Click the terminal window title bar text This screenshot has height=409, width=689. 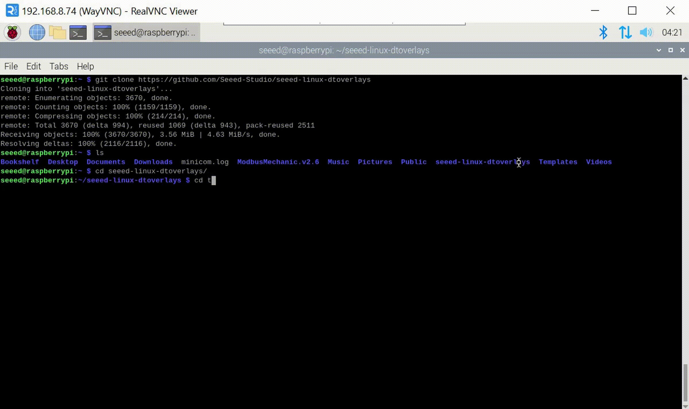pos(344,50)
